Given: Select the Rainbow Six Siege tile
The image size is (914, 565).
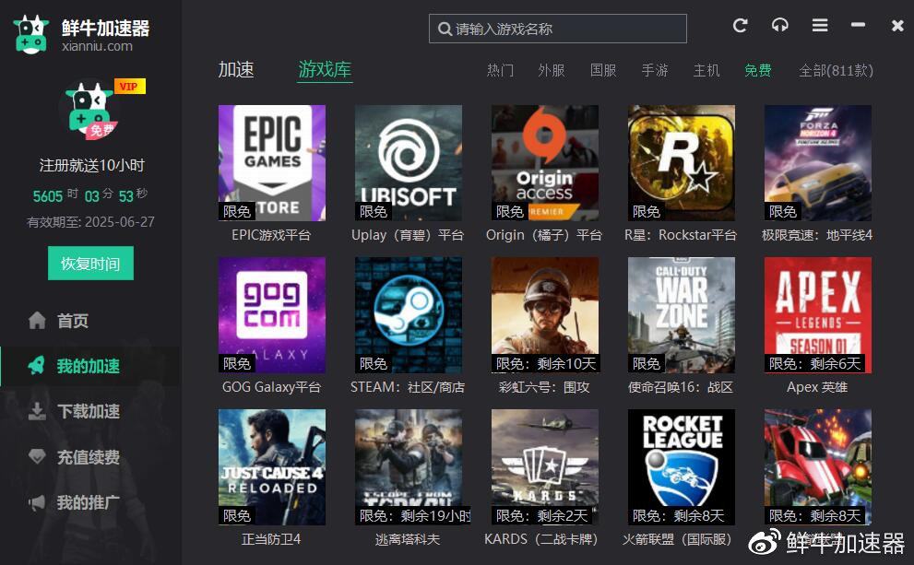Looking at the screenshot, I should click(x=545, y=315).
